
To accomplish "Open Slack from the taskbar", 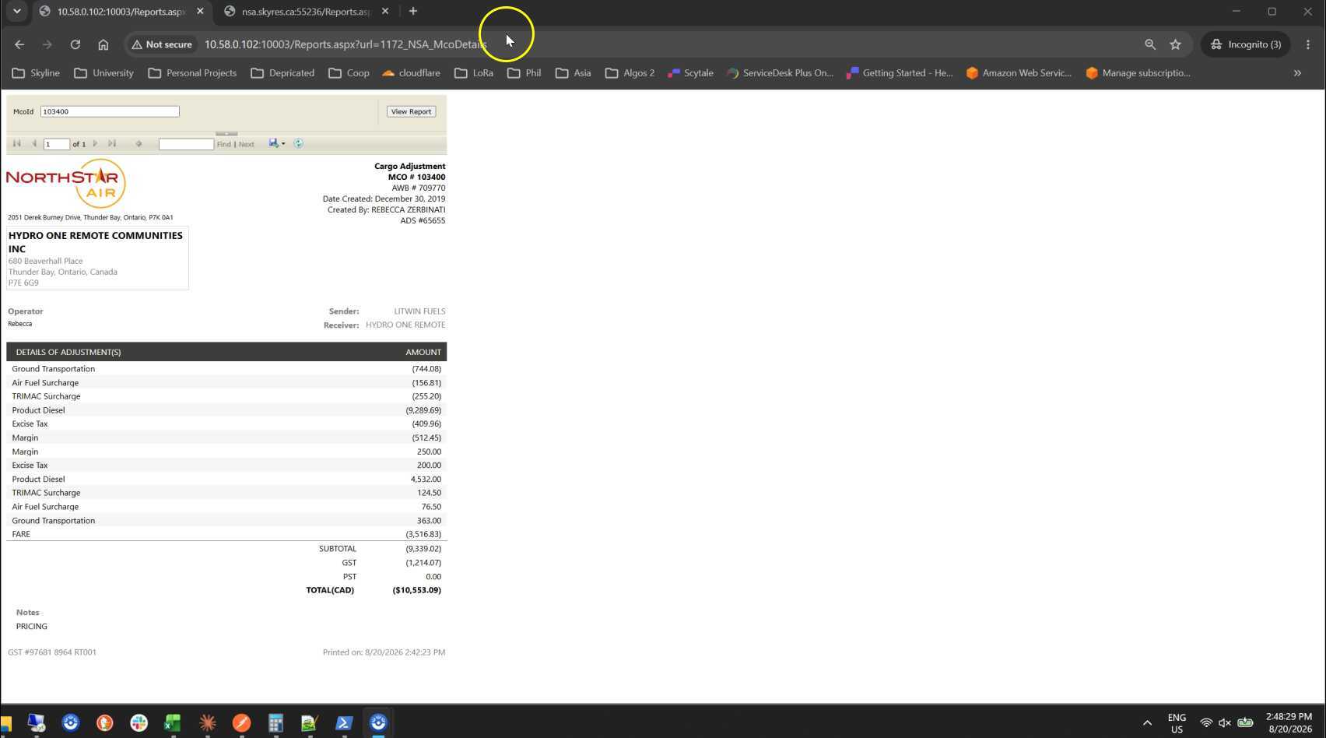I will click(x=139, y=723).
